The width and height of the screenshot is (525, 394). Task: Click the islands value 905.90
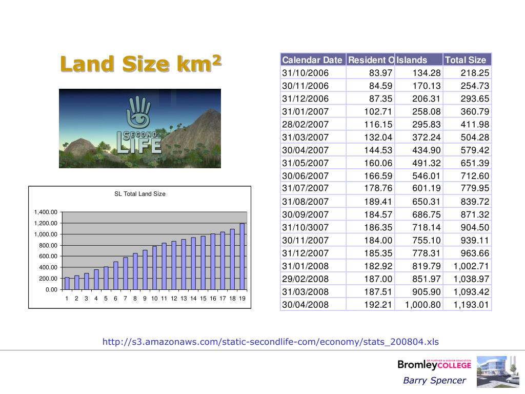coord(426,292)
